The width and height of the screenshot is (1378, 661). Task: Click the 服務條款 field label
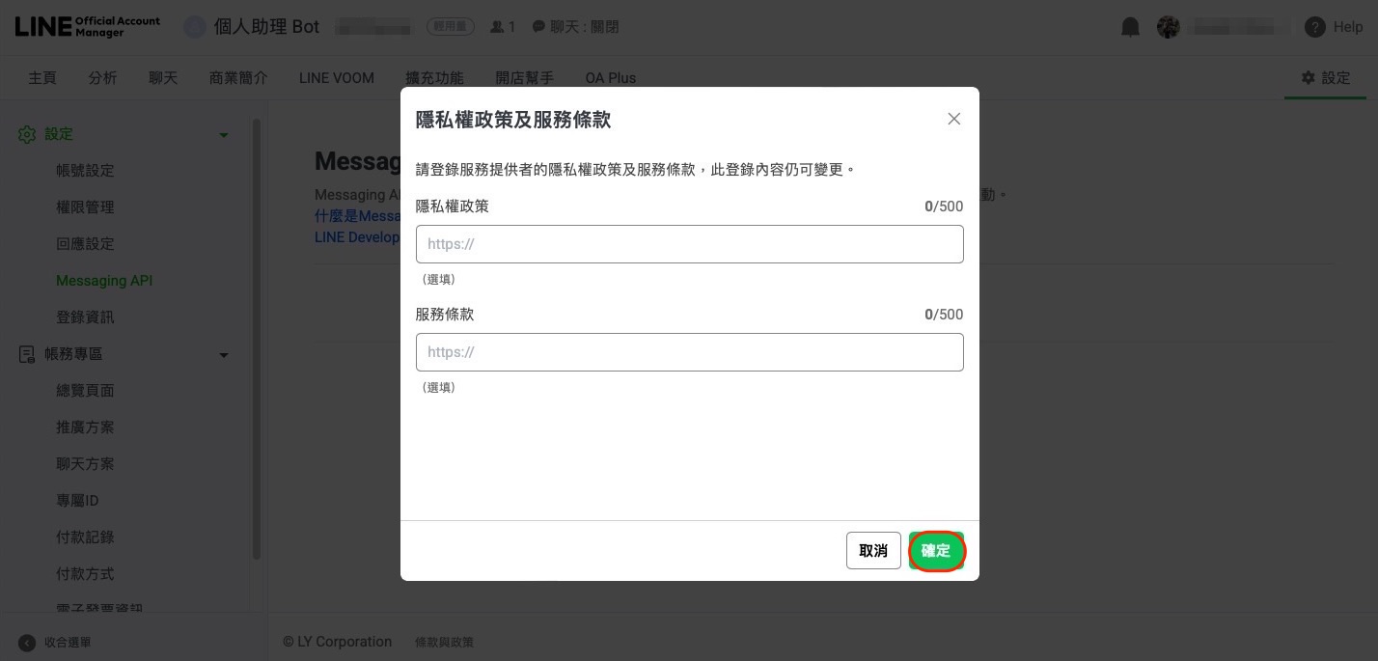(445, 315)
